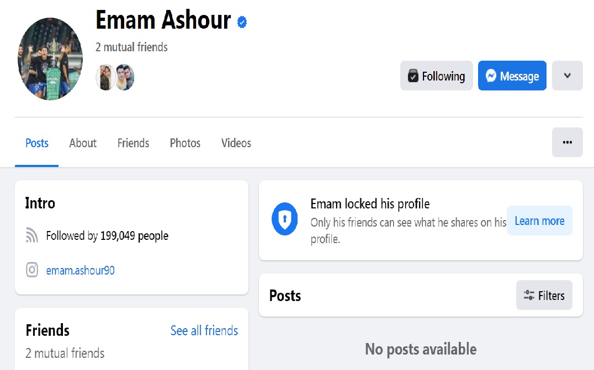Click the followers feed icon in Intro
Viewport: 594px width, 370px height.
click(x=33, y=236)
